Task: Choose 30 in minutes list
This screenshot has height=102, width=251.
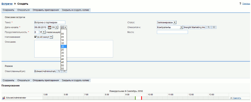Action: click(x=64, y=53)
